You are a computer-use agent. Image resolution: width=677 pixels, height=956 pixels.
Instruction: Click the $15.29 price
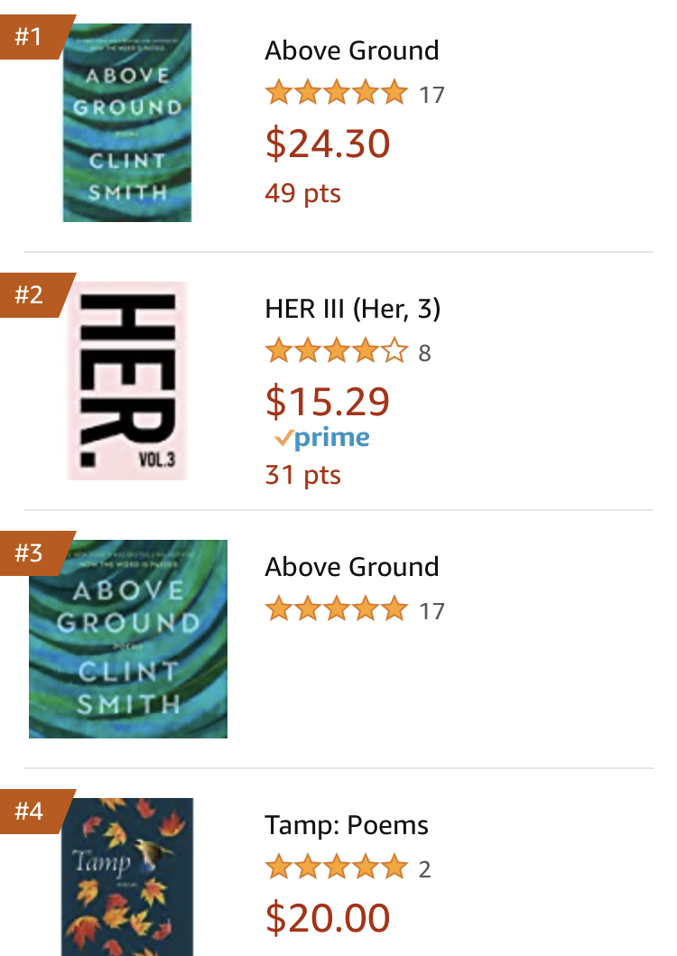point(328,401)
